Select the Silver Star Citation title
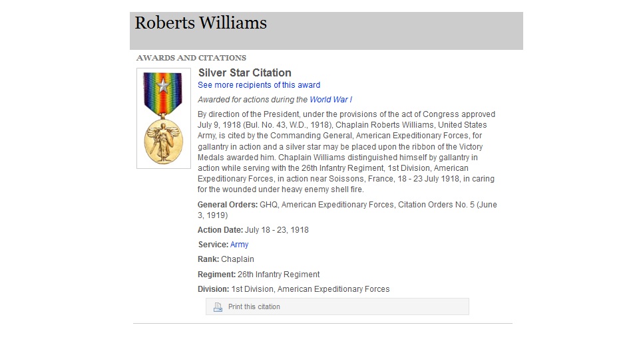 pyautogui.click(x=244, y=72)
